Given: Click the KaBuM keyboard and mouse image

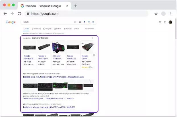Looking at the screenshot, I should tap(44, 47).
